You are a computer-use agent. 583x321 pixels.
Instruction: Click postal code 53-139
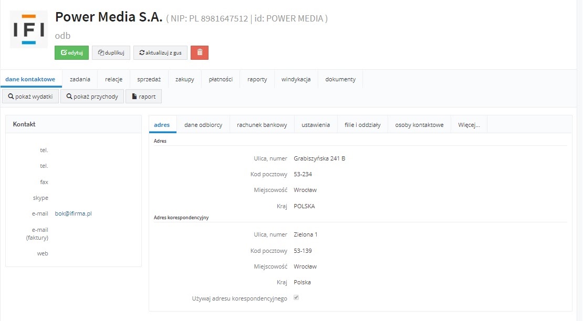click(303, 251)
